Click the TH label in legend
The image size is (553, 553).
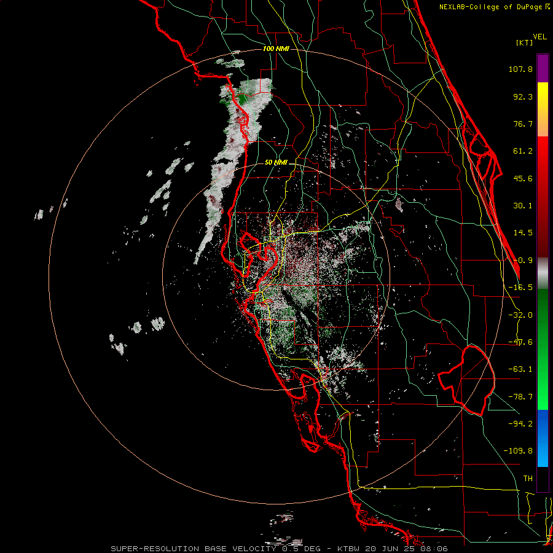pos(528,478)
